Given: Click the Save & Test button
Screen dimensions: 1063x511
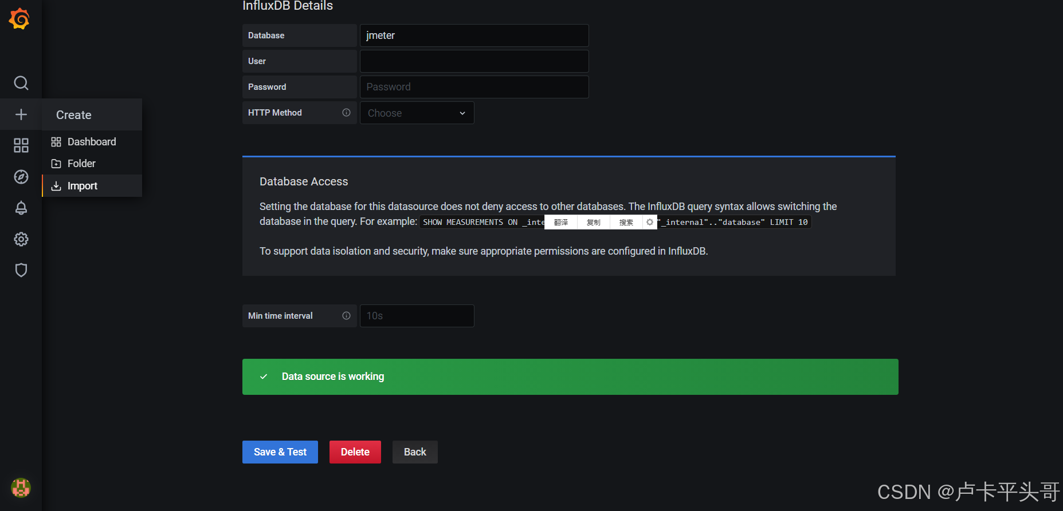Looking at the screenshot, I should 280,452.
